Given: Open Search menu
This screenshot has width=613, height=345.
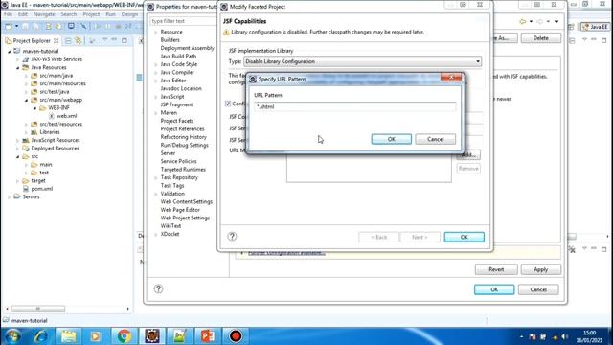Looking at the screenshot, I should (x=69, y=14).
